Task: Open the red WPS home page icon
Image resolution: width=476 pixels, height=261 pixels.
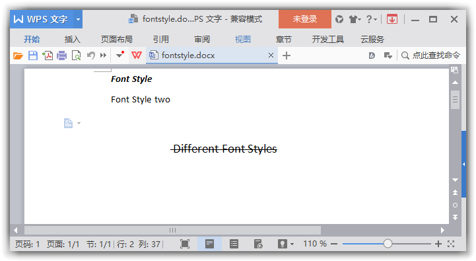Action: (136, 56)
